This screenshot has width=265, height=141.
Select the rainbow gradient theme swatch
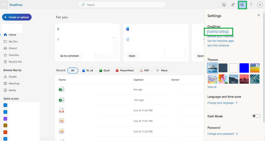(x=255, y=68)
